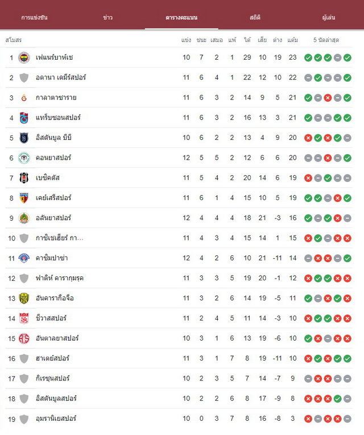
Task: Click the İstanbul Başakşehir badge icon
Action: point(24,138)
